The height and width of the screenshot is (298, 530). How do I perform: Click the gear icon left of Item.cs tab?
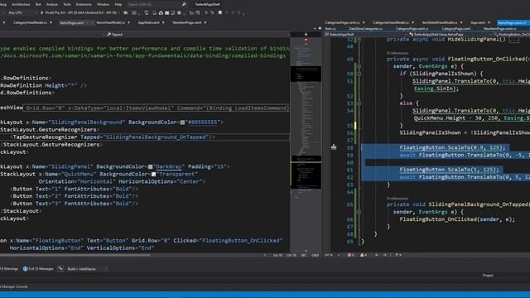pos(320,28)
